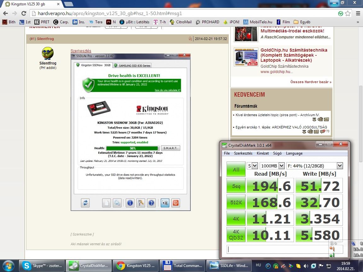Click the envelope icon for Kivel érdemes üzletelni topic
The width and height of the screenshot is (363, 272).
(x=326, y=120)
